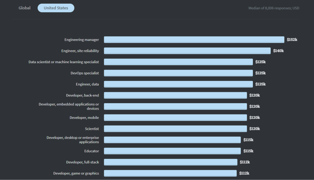This screenshot has height=180, width=314.
Task: Click the Engineer, site reliability bar
Action: (187, 51)
